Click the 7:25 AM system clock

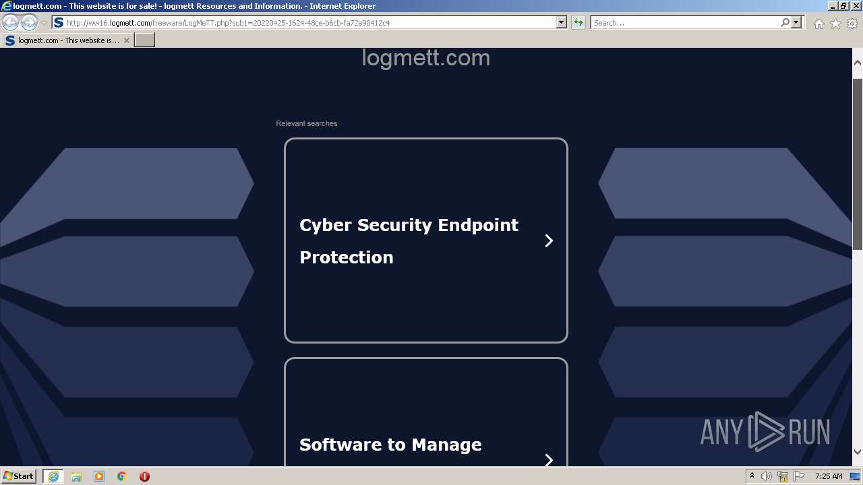[x=829, y=476]
